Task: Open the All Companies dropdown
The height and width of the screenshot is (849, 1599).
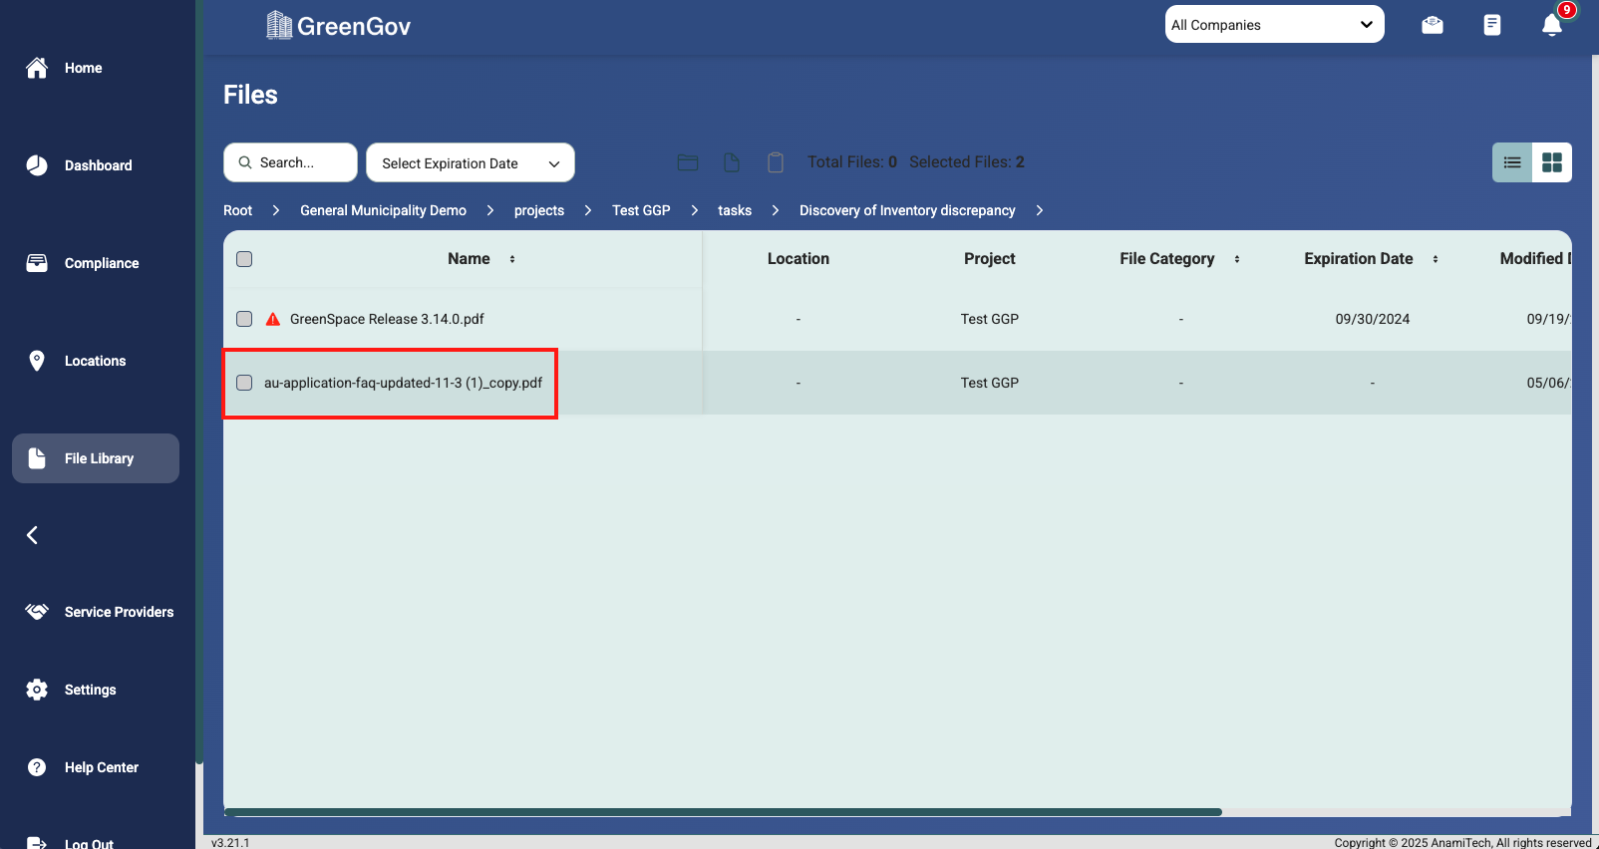Action: pyautogui.click(x=1274, y=25)
